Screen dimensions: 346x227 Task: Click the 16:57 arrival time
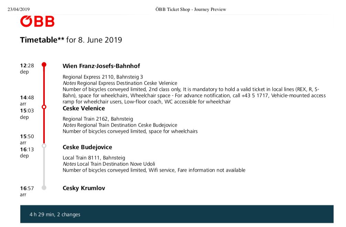[x=27, y=188]
